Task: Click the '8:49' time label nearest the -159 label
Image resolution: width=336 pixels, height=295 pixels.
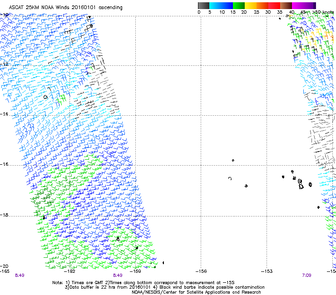Action: point(118,275)
